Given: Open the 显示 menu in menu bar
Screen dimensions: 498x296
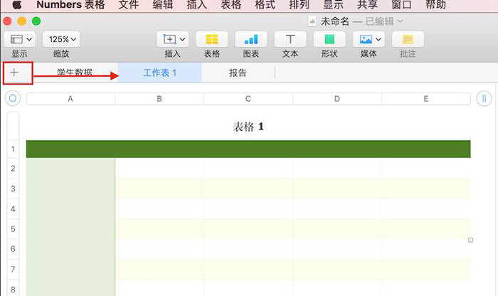Looking at the screenshot, I should pyautogui.click(x=333, y=4).
